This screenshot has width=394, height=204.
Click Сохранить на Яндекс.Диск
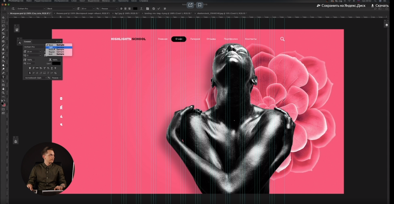[341, 6]
